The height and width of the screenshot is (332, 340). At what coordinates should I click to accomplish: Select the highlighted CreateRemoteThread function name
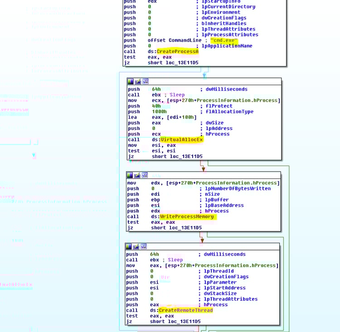point(186,310)
